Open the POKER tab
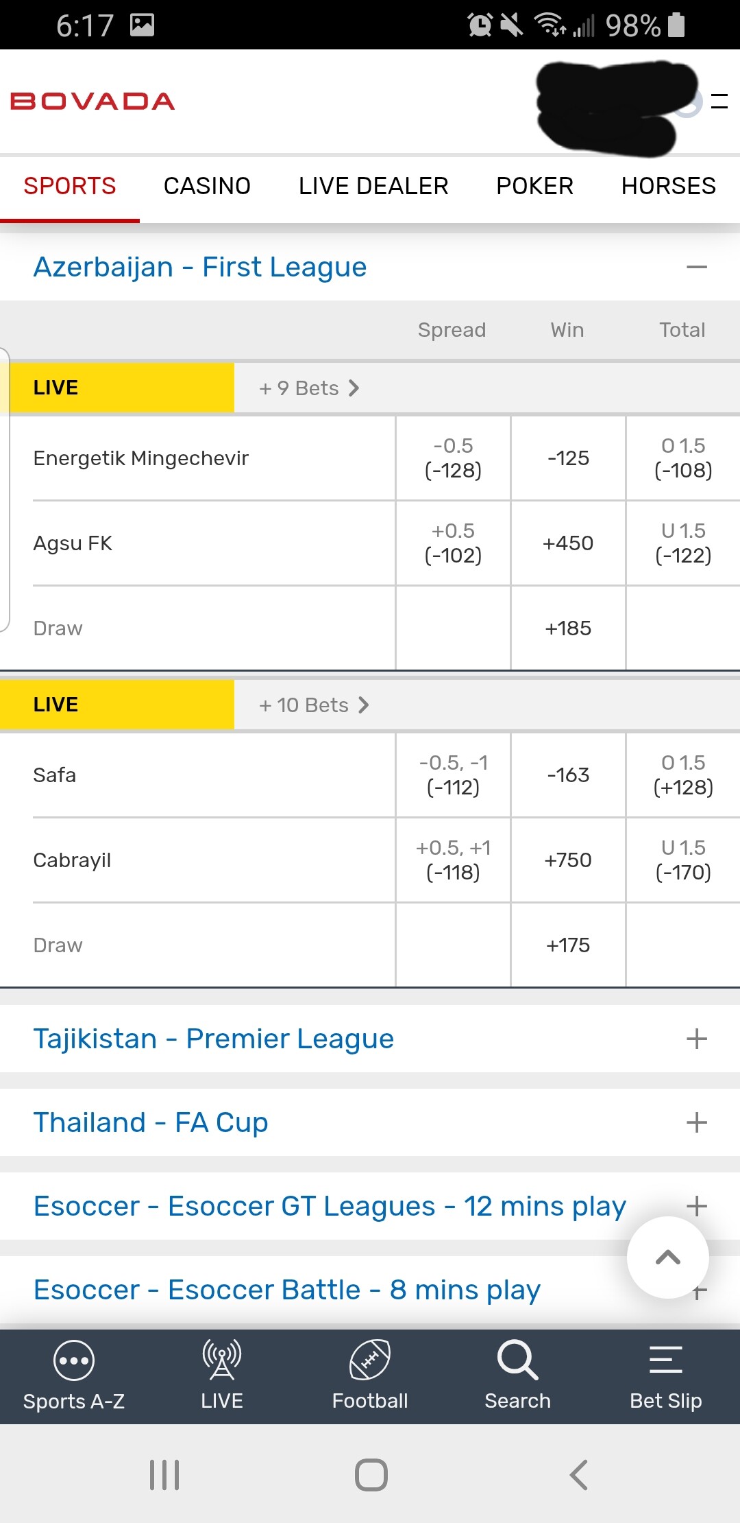This screenshot has width=740, height=1523. [x=534, y=186]
